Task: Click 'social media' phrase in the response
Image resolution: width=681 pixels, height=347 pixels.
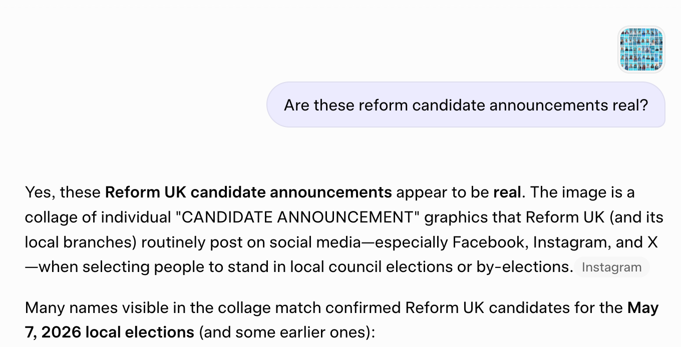Action: tap(318, 242)
